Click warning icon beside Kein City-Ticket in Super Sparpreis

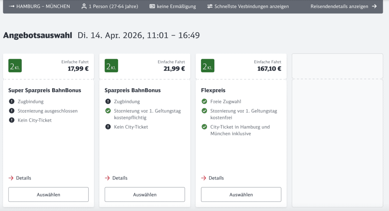[x=12, y=120]
